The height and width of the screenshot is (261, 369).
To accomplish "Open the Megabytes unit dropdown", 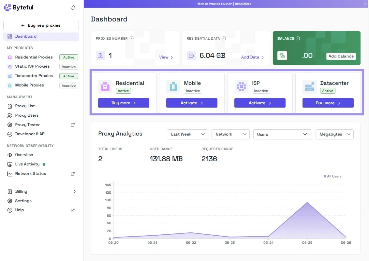I will tap(334, 134).
